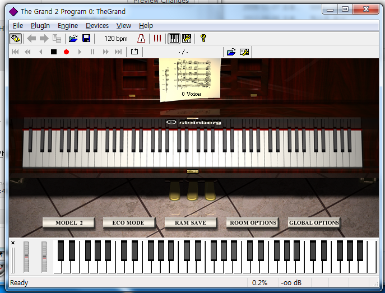Click the first gray pitch wheel
The width and height of the screenshot is (385, 293).
(26, 257)
